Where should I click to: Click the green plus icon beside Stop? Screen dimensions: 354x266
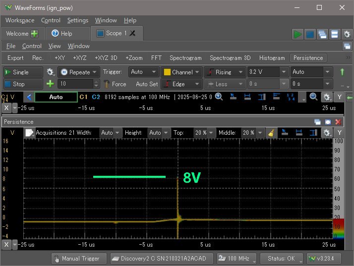click(50, 84)
